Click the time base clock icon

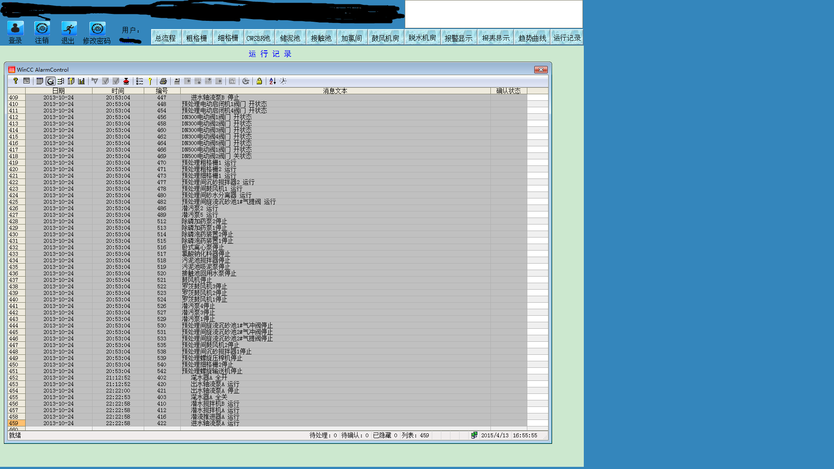(x=283, y=81)
